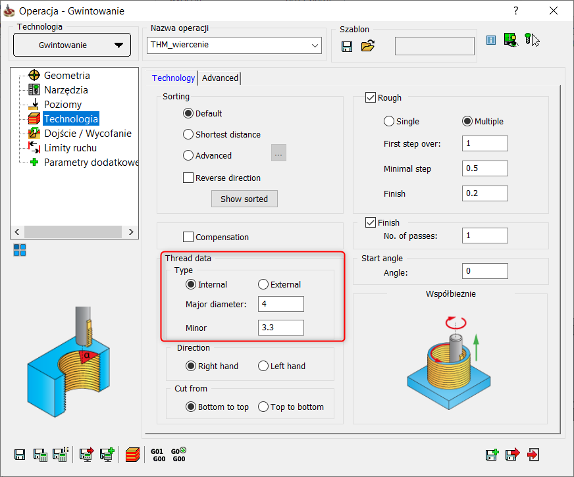This screenshot has height=477, width=574.
Task: Click the Narzędzia tool icon
Action: tap(34, 89)
